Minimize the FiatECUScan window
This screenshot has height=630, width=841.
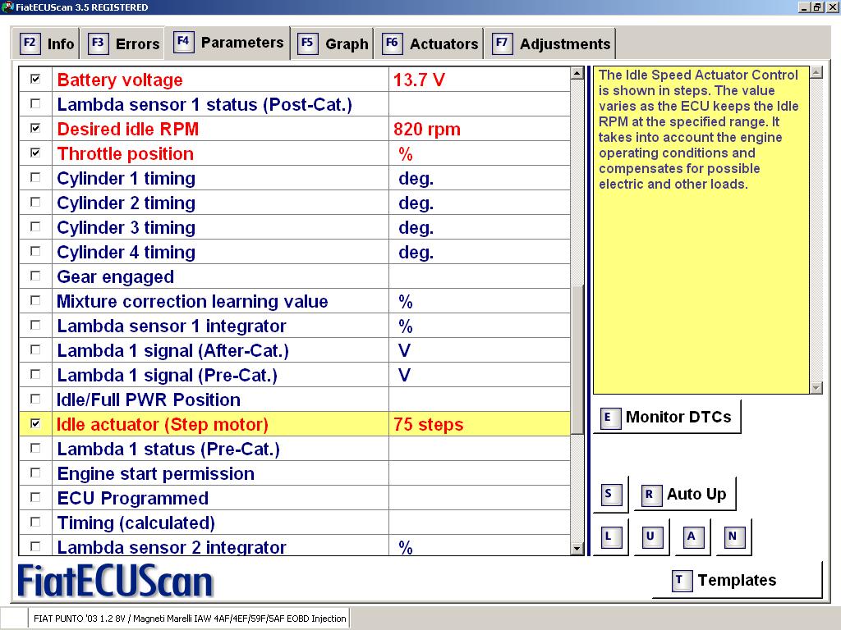click(x=803, y=7)
